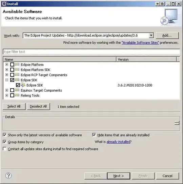183x184 pixels.
Task: Check the Eclipse Platform SDK checkbox
Action: coord(12,70)
